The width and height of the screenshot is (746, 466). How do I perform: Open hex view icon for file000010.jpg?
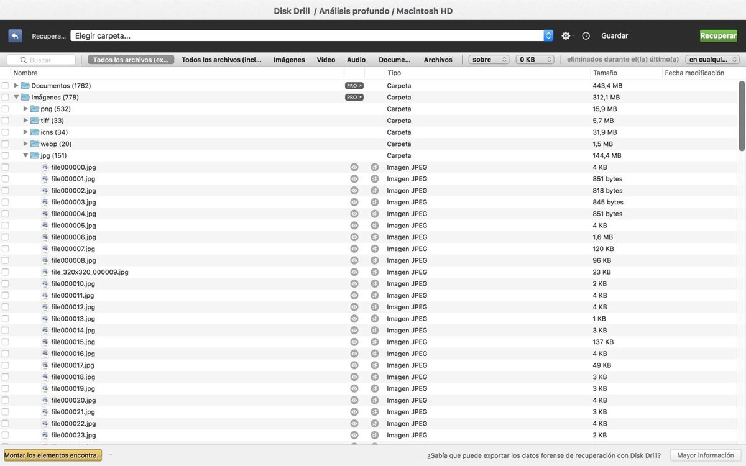tap(374, 284)
